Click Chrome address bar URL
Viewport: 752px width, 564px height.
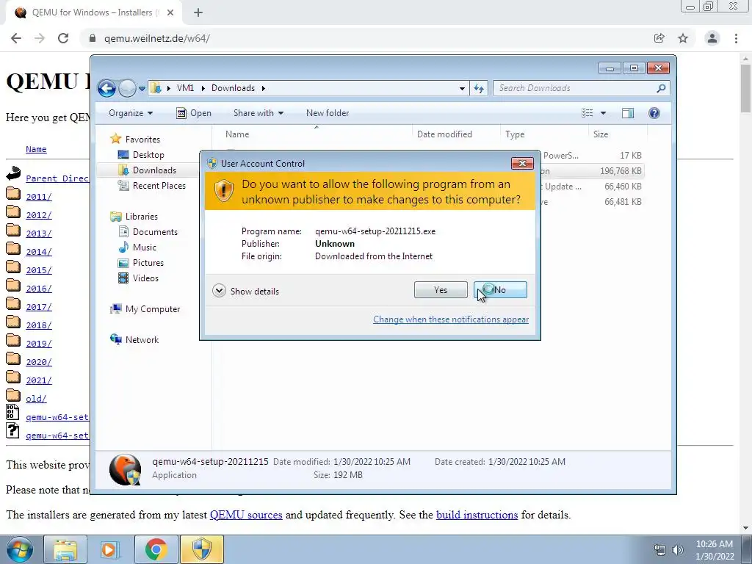coord(157,38)
